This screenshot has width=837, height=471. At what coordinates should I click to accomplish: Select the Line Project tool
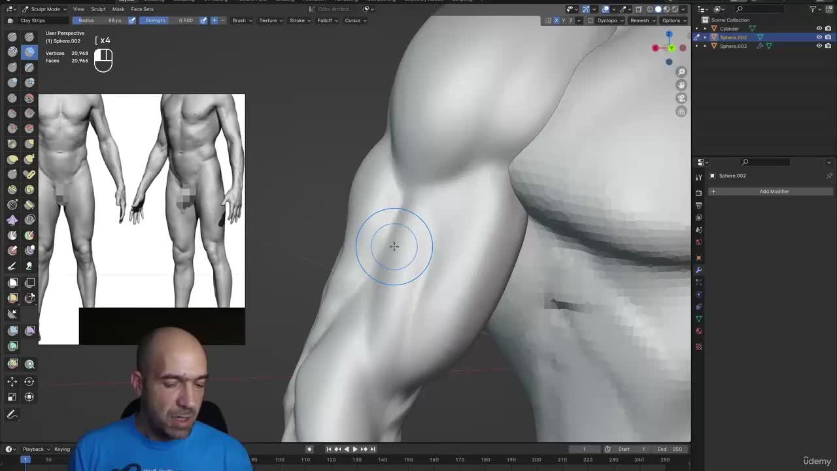coord(12,313)
